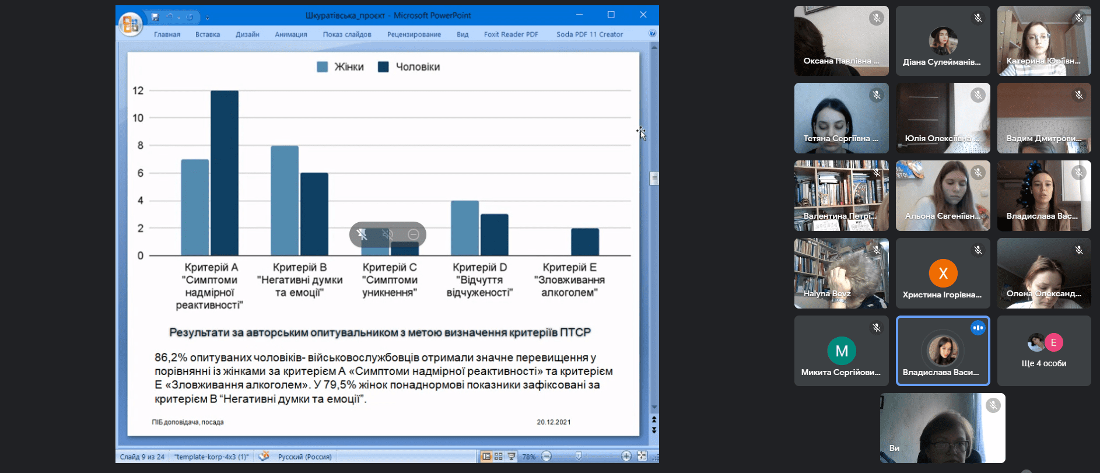The height and width of the screenshot is (473, 1100).
Task: Switch to Показ слайдов tab
Action: (x=347, y=34)
